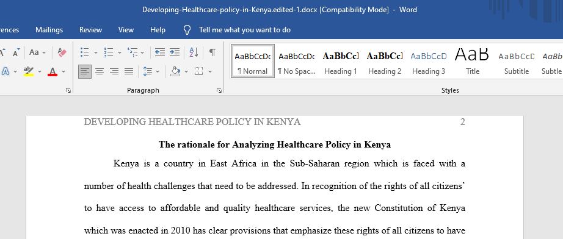563x239 pixels.
Task: Click the Clear All Formatting eraser icon
Action: click(x=62, y=52)
